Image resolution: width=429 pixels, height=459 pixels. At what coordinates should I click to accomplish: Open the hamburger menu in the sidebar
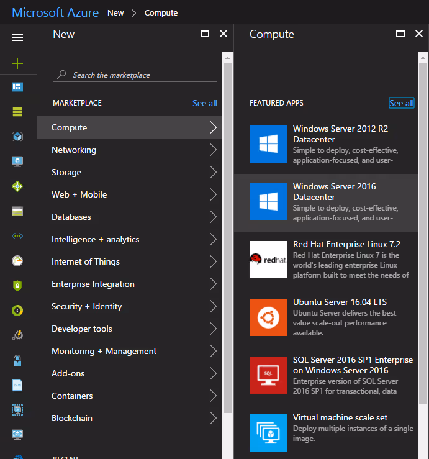(17, 37)
